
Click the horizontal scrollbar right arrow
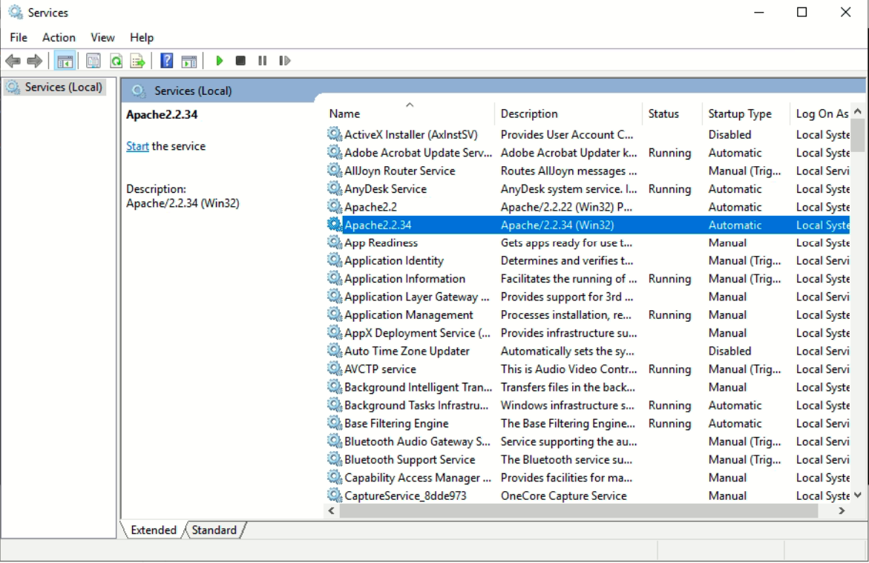(x=842, y=510)
